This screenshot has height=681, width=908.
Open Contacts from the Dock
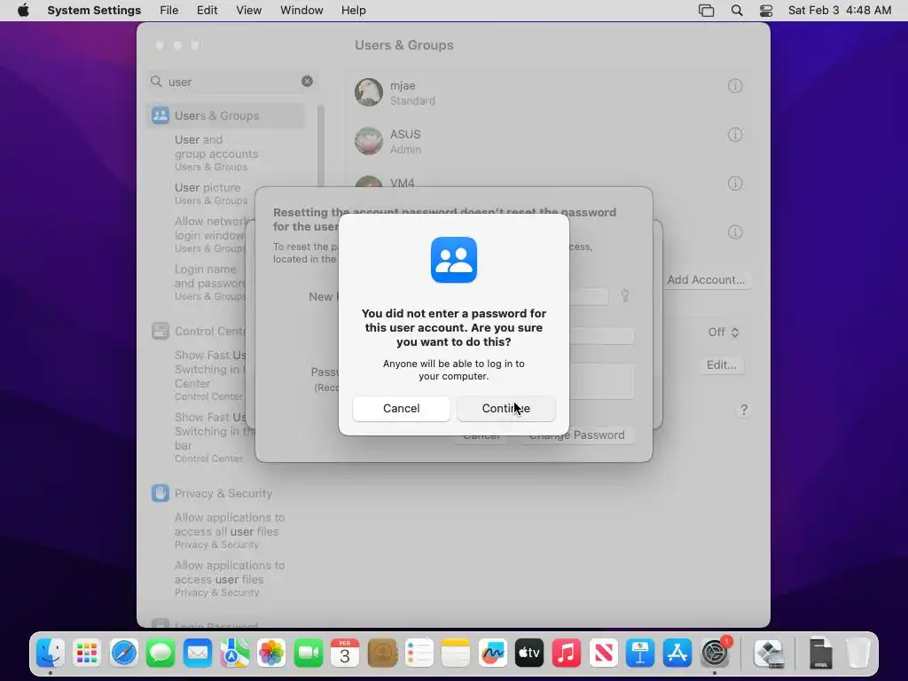pyautogui.click(x=382, y=654)
